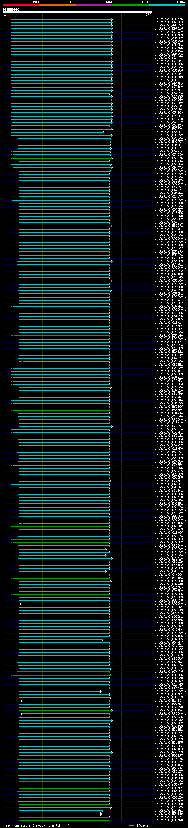The width and height of the screenshot is (188, 828).
Task: Select UniRef100_B3H5X2 hit name
Action: coord(169,135)
